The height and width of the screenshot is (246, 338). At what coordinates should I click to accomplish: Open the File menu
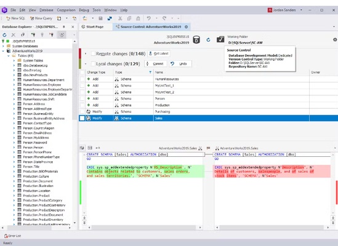[13, 10]
